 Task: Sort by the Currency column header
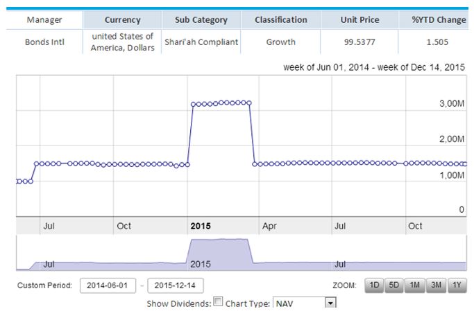pyautogui.click(x=122, y=20)
